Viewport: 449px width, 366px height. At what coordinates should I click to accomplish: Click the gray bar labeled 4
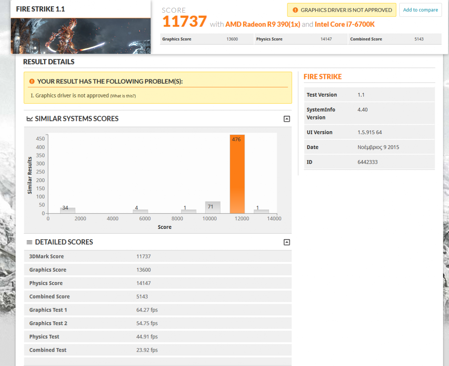tap(140, 211)
